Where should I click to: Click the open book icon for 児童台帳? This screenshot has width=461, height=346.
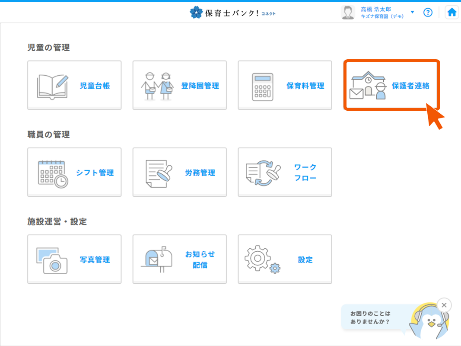coord(53,86)
